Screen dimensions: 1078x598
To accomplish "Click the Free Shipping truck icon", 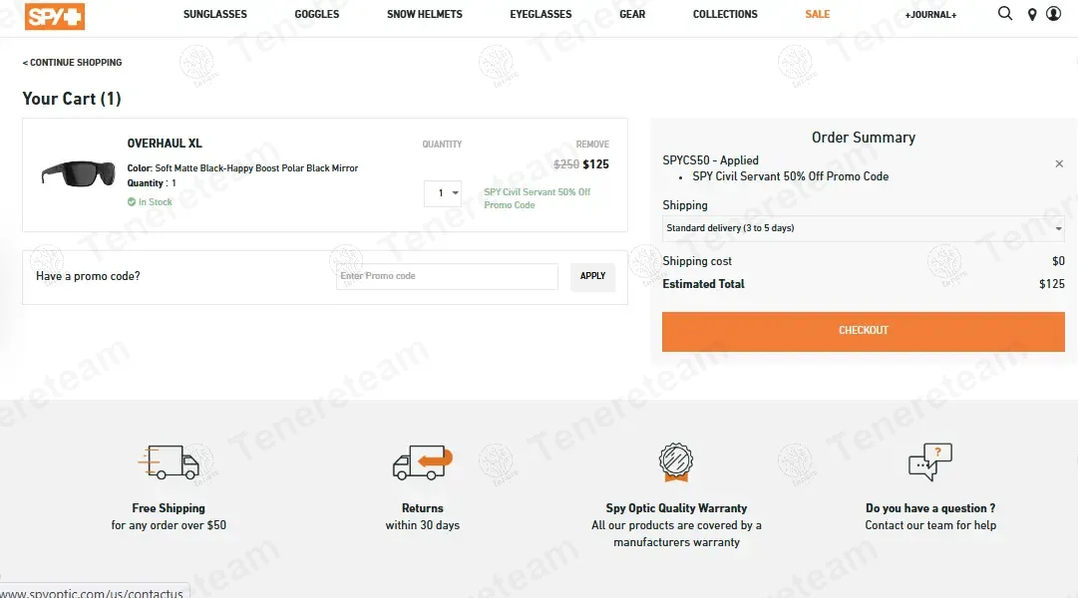I will tap(169, 461).
